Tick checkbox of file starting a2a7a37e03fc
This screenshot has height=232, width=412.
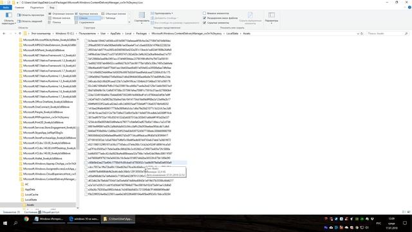pyautogui.click(x=86, y=185)
